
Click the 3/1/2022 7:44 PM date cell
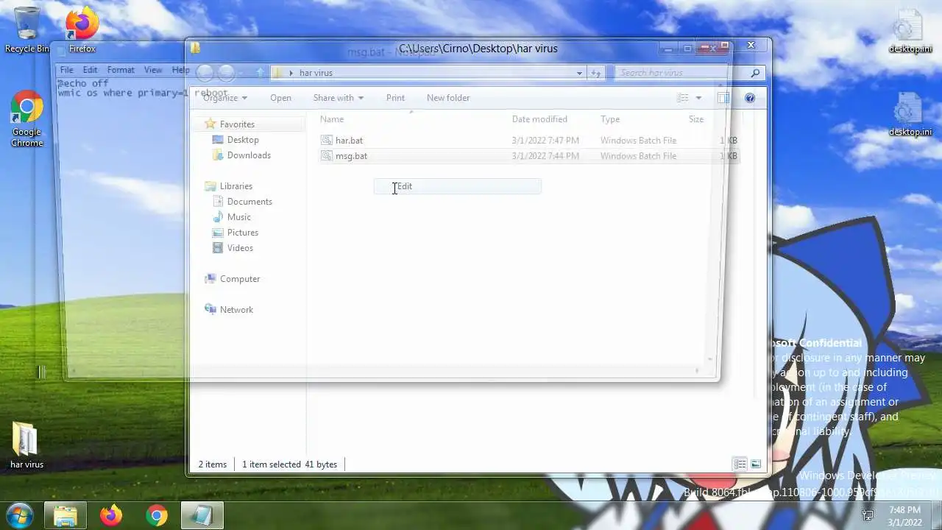pos(545,155)
